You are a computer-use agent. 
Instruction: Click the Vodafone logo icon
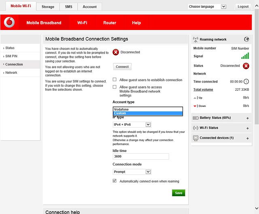(9, 22)
